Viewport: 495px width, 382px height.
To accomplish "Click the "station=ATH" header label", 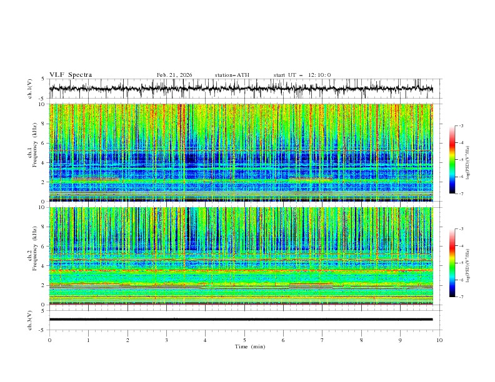I will click(x=232, y=75).
